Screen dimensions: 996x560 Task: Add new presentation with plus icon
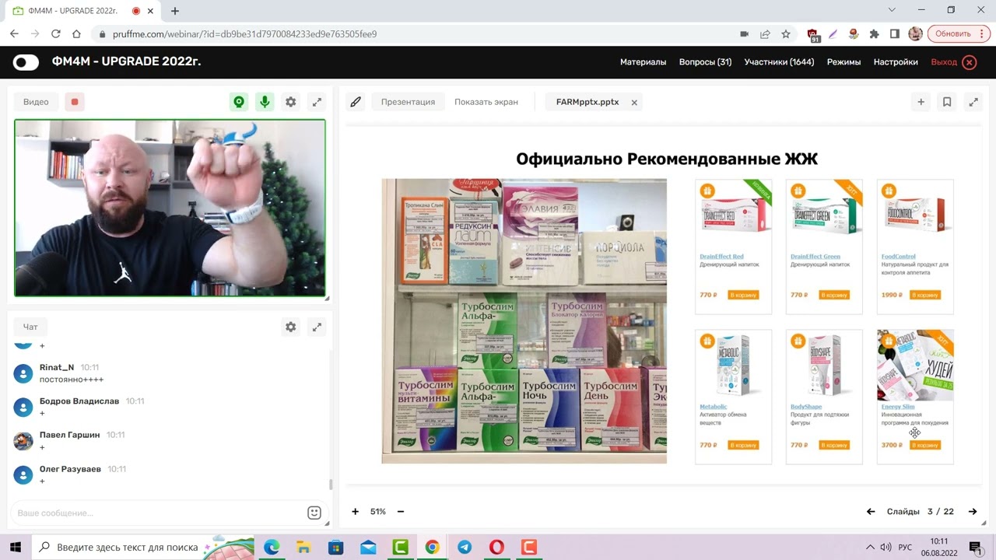(921, 102)
